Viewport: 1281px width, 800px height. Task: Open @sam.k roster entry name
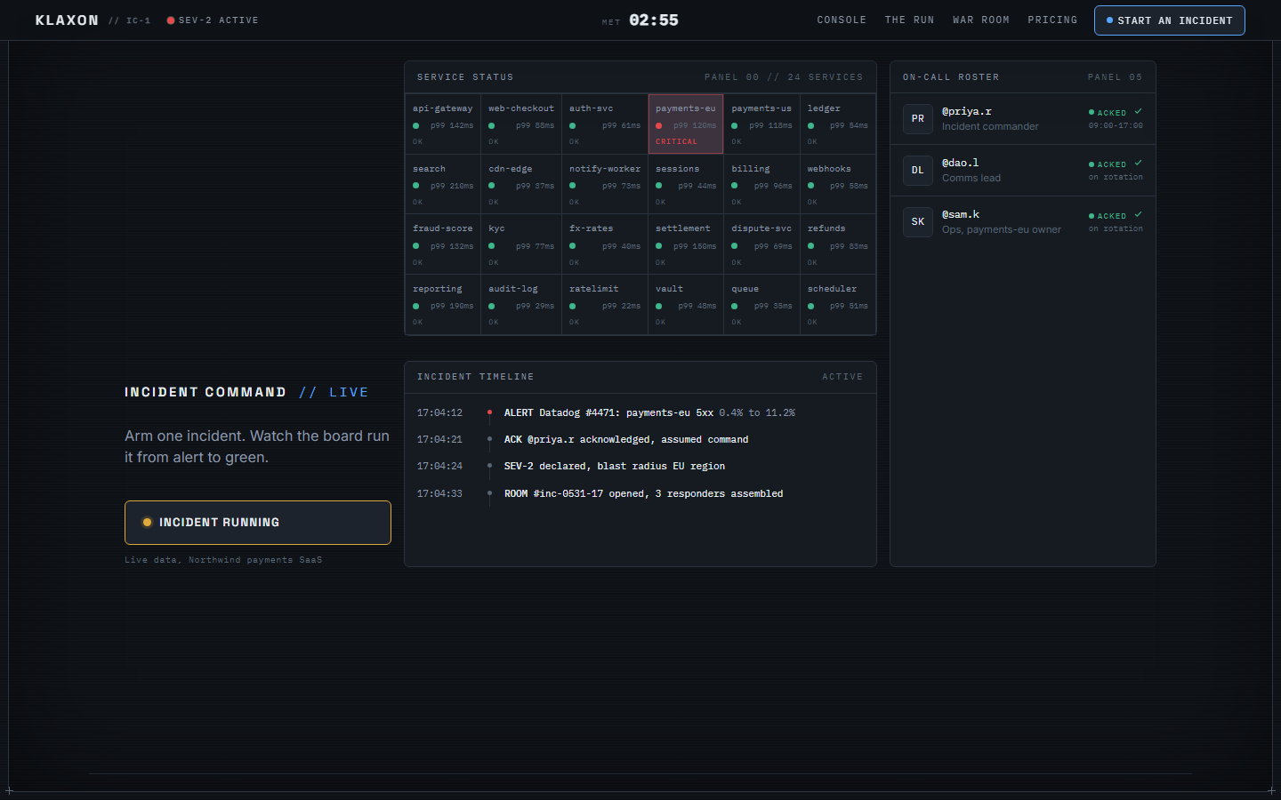(x=961, y=214)
